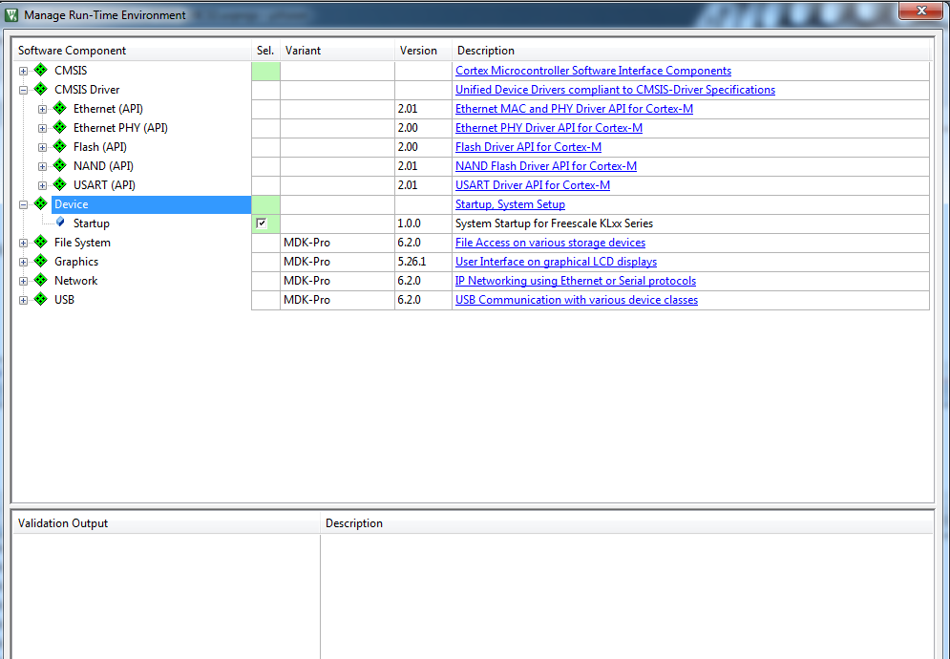Click the Flash (API) diamond icon
Viewport: 950px width, 659px height.
59,147
